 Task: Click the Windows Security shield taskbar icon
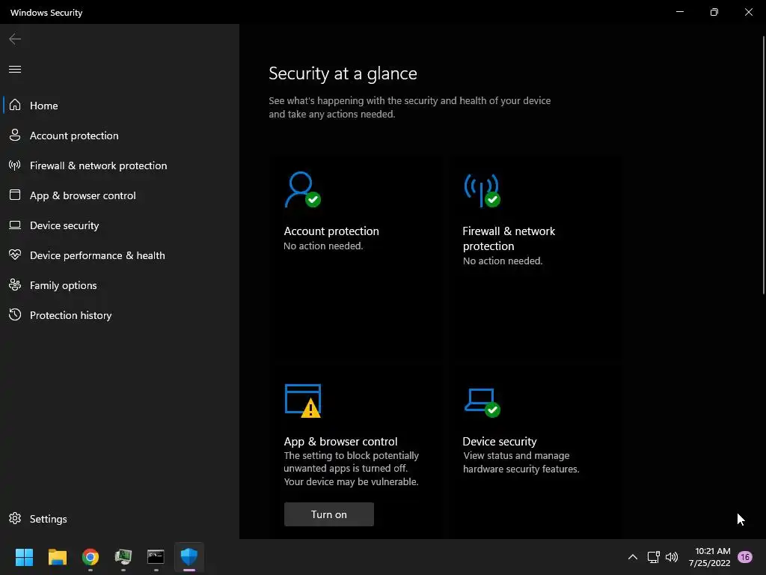(189, 557)
